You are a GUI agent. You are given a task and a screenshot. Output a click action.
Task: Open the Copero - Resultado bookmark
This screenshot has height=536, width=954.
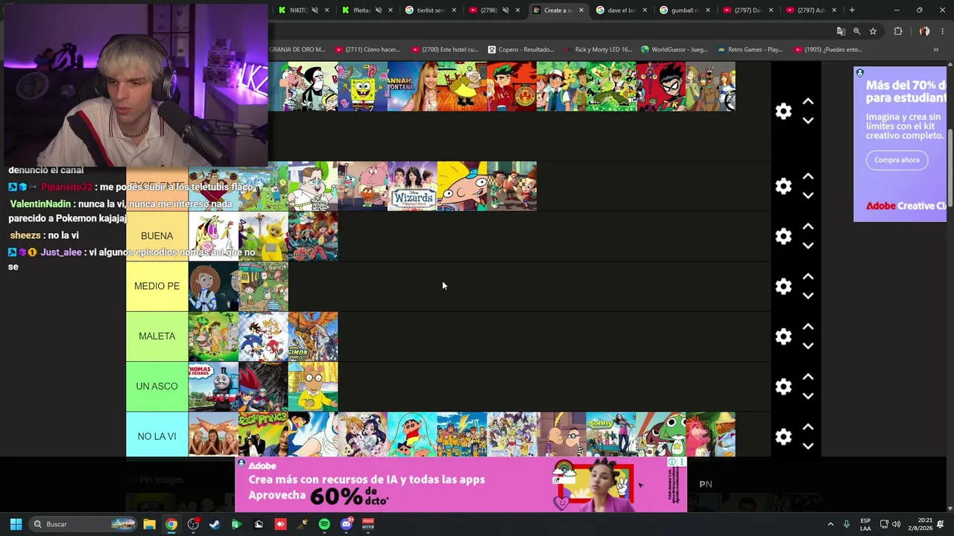521,50
